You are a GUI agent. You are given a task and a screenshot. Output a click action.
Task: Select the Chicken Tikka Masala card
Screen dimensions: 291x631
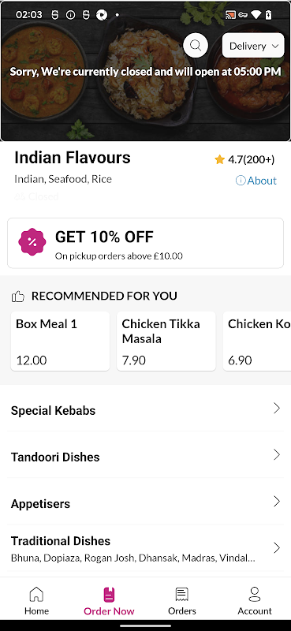[x=166, y=342]
